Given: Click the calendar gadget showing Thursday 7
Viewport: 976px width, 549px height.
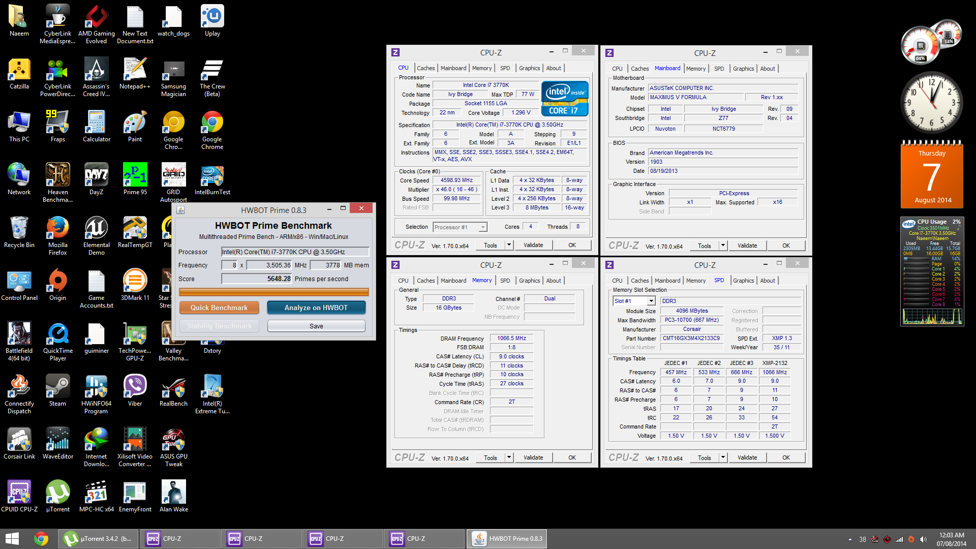Looking at the screenshot, I should pos(932,174).
